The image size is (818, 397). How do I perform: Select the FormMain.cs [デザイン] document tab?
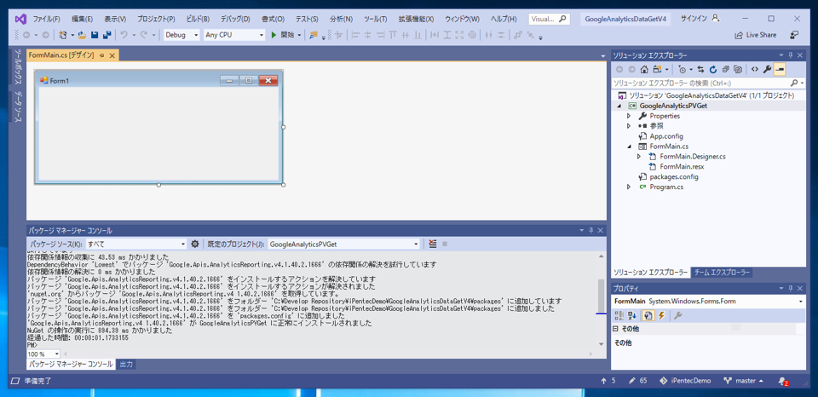click(61, 55)
